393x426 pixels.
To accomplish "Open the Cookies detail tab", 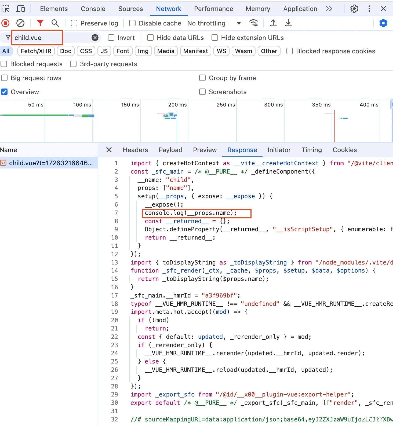I will (345, 150).
